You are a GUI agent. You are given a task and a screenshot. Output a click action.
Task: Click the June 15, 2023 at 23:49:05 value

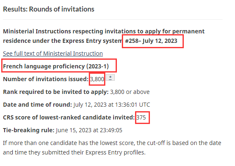(x=89, y=130)
